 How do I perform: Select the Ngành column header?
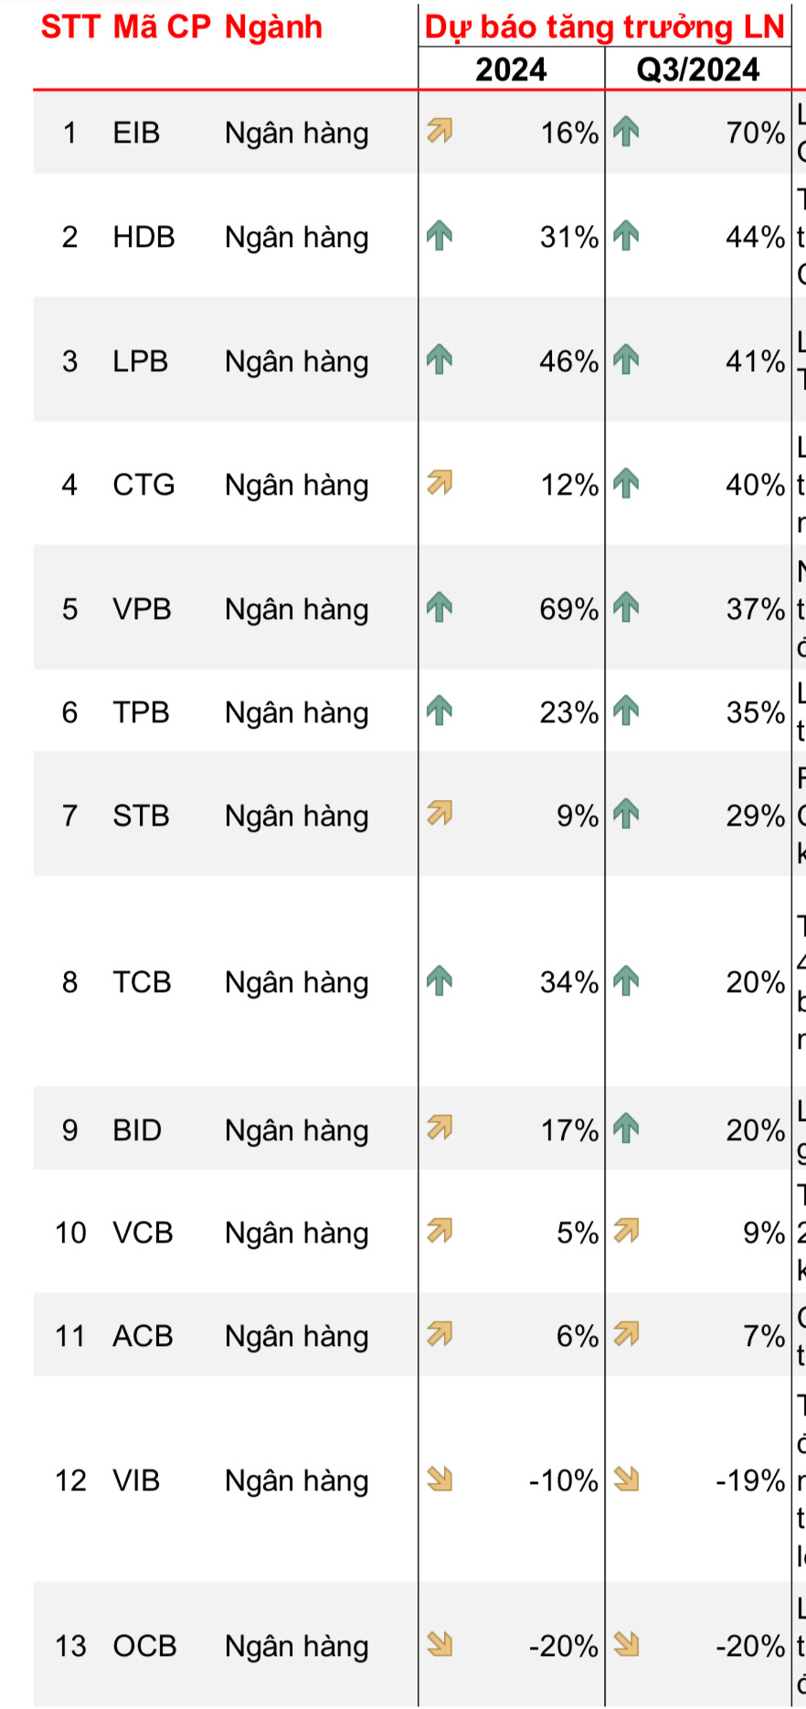pyautogui.click(x=273, y=27)
